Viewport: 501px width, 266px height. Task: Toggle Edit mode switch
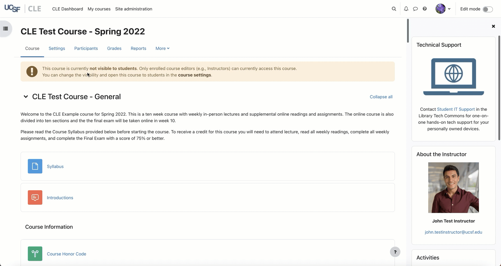[487, 9]
